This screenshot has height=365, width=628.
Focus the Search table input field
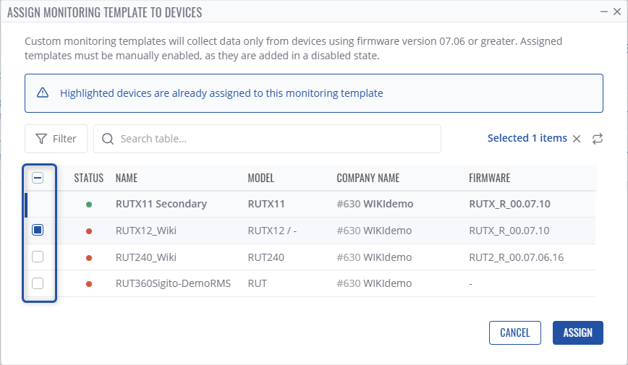coord(275,139)
